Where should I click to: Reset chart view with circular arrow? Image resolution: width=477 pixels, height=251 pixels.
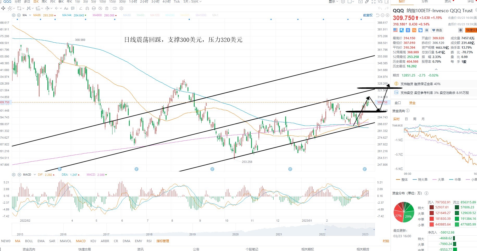[x=377, y=15]
